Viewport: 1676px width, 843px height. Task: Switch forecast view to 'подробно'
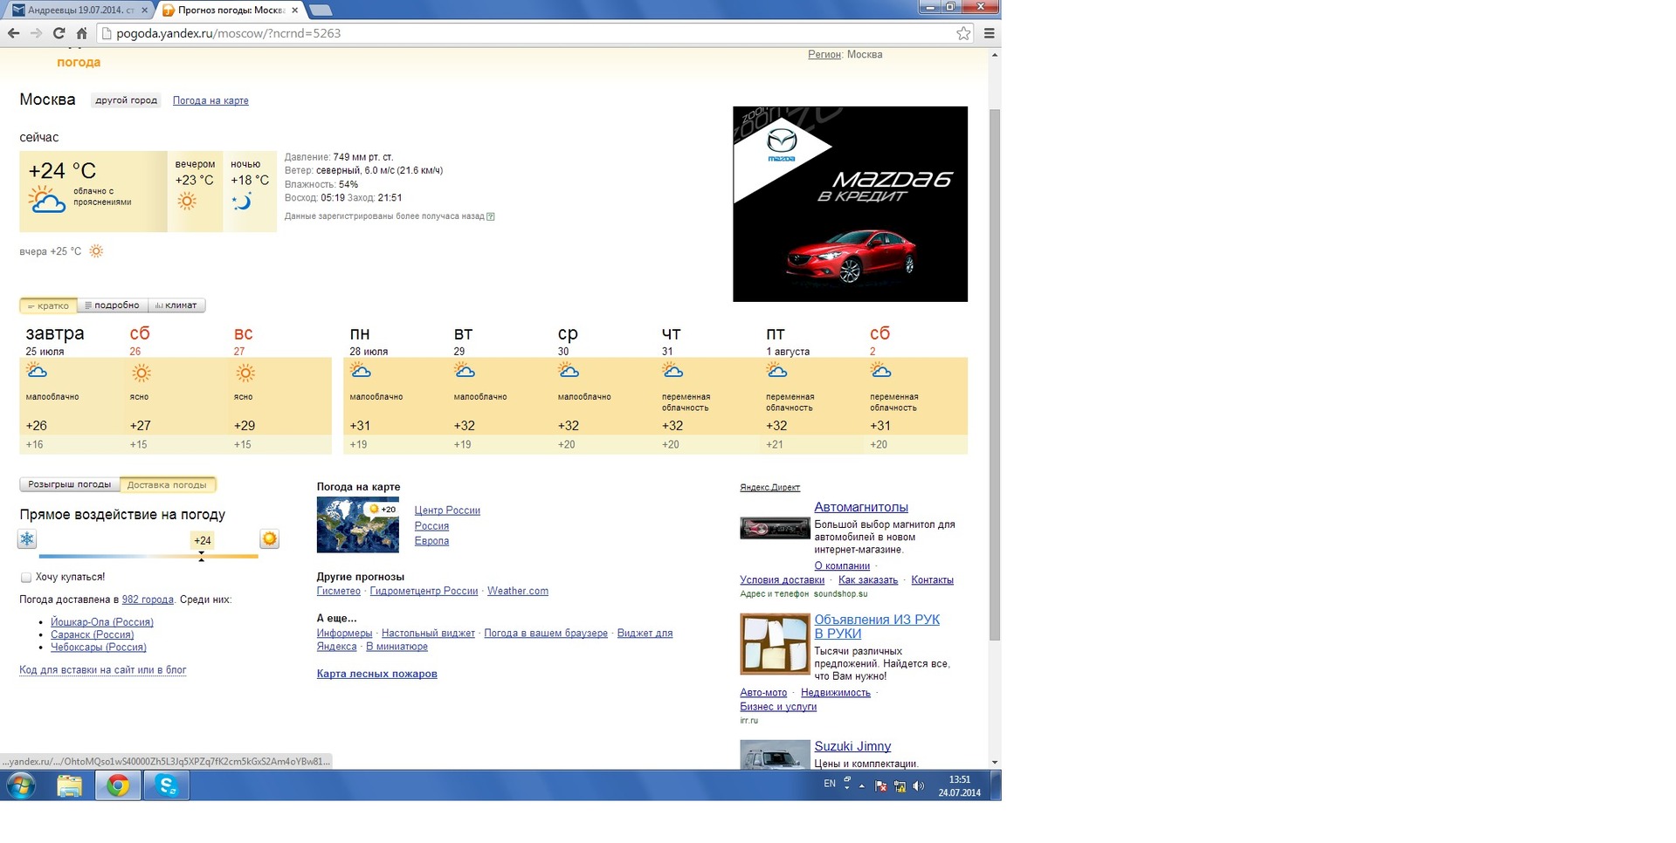[x=113, y=305]
